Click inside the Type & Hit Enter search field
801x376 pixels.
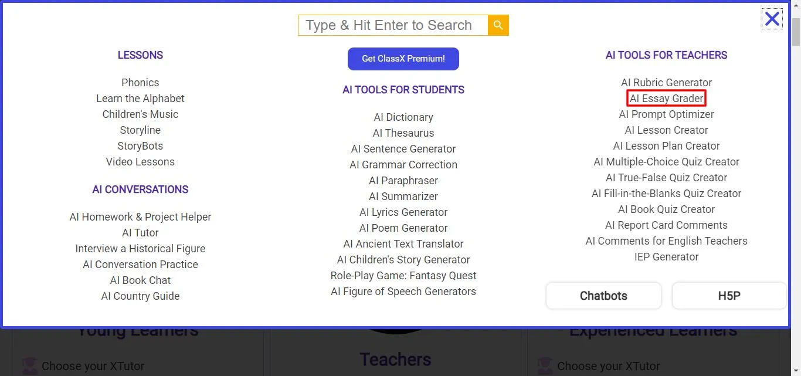coord(392,25)
